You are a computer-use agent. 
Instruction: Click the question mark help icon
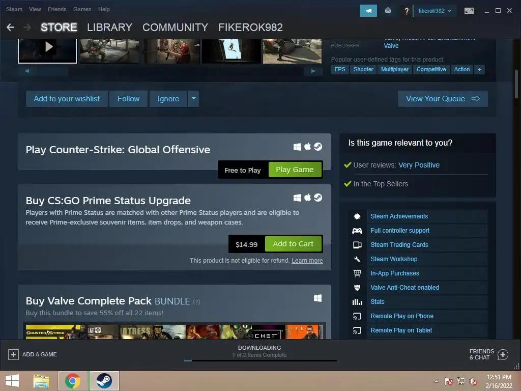[x=407, y=11]
